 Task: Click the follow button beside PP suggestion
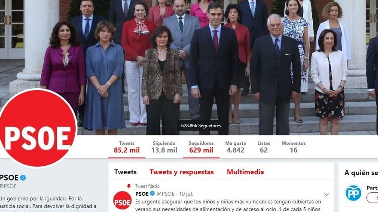(x=372, y=198)
